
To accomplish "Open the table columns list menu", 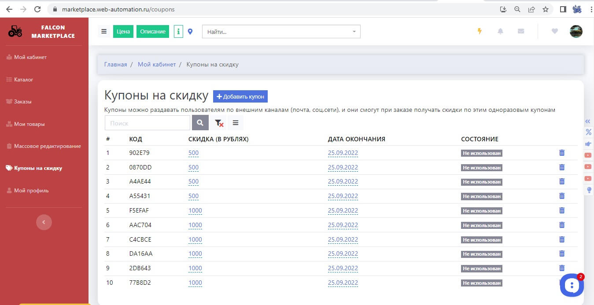I will (236, 123).
